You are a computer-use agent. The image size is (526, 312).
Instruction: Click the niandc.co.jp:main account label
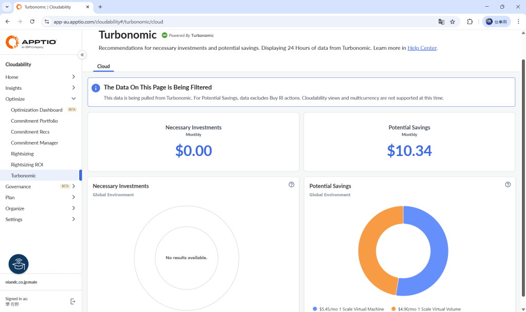pyautogui.click(x=21, y=282)
